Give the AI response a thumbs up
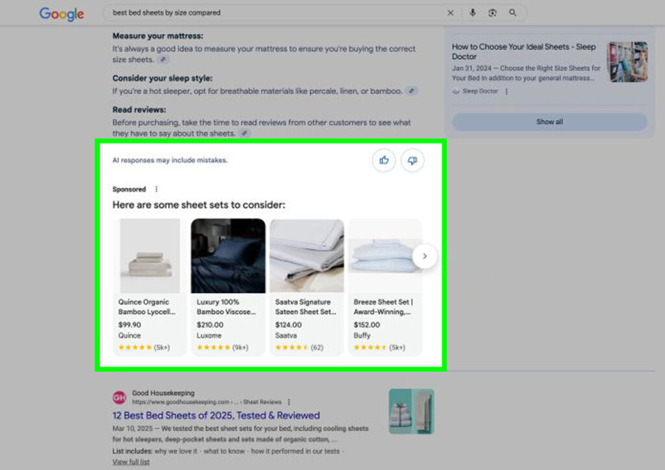The image size is (665, 470). (x=383, y=160)
